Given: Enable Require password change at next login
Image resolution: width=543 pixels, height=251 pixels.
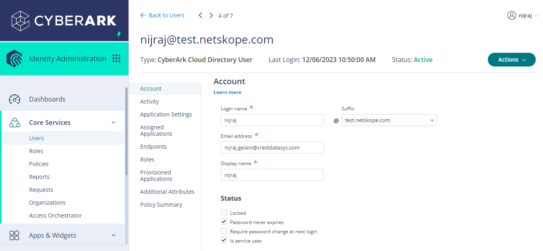Looking at the screenshot, I should point(224,231).
